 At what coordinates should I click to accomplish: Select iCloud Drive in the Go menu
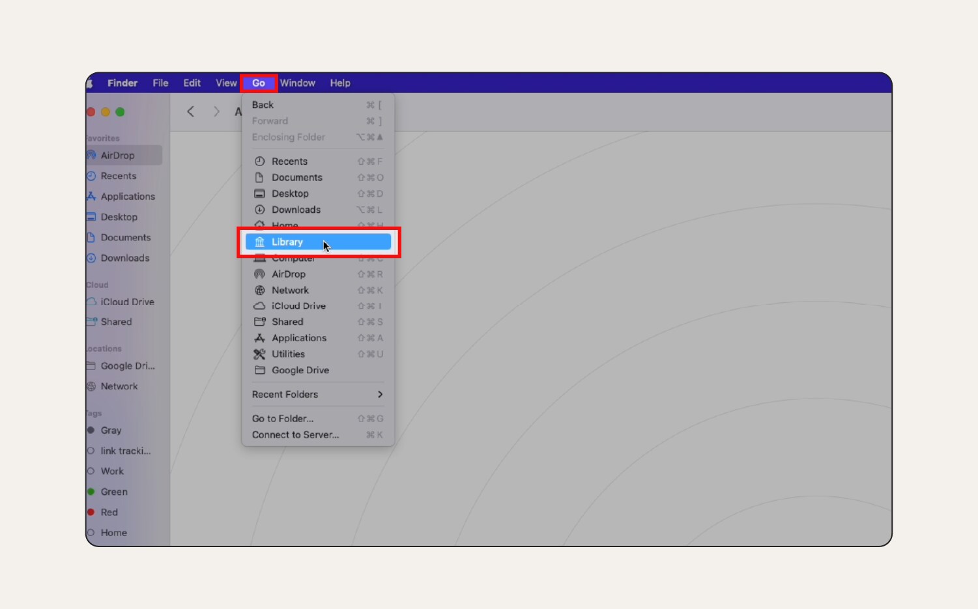point(318,306)
